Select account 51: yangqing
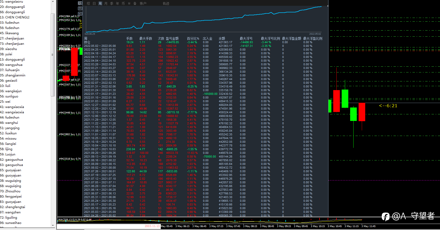 click(10, 128)
